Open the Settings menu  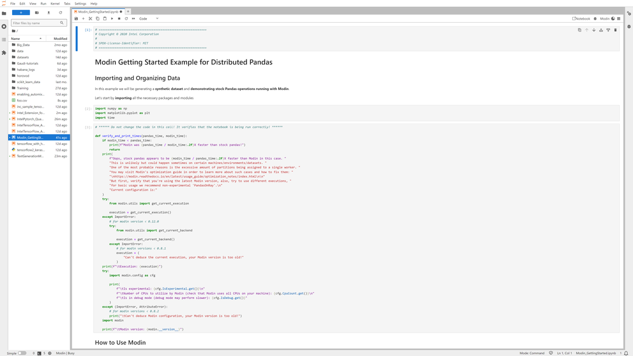[80, 4]
